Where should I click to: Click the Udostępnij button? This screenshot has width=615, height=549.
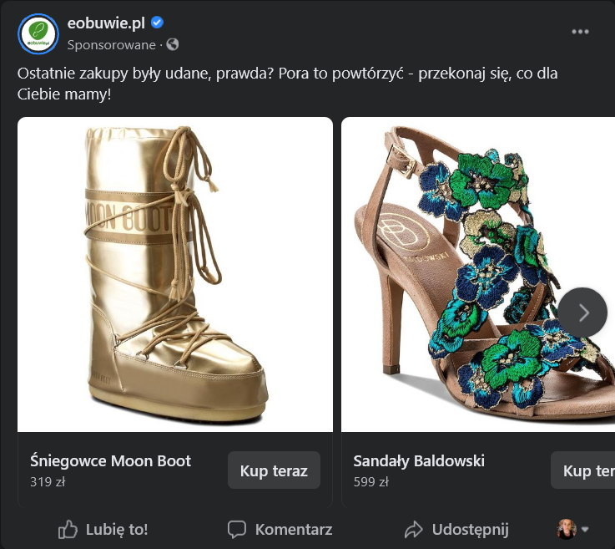point(456,529)
